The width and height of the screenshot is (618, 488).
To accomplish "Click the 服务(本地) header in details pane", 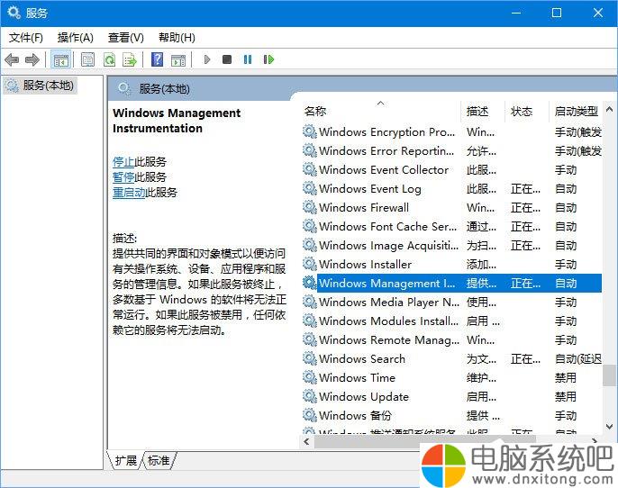I will click(x=164, y=89).
